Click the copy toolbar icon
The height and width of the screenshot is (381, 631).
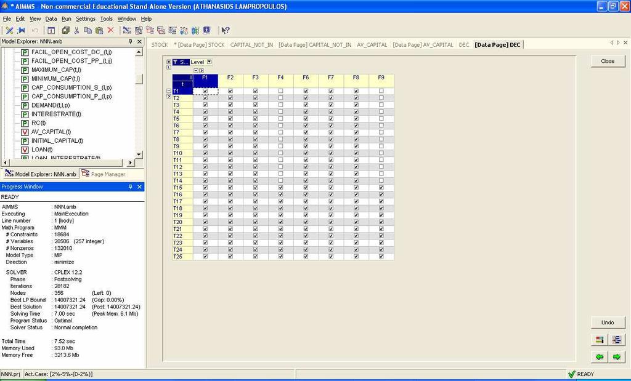88,30
